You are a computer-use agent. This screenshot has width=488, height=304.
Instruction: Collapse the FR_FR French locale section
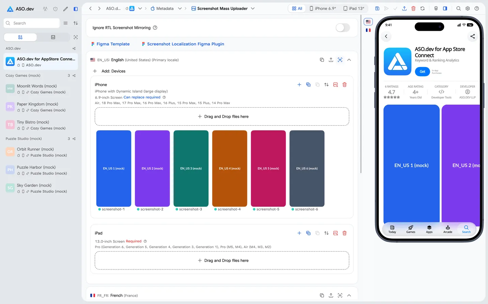349,296
